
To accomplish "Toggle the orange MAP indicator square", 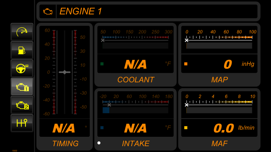I will click(x=186, y=64).
